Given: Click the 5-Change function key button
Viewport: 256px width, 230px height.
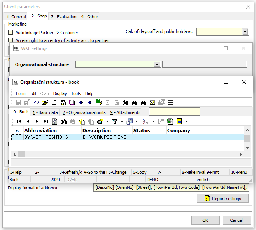Looking at the screenshot, I should tap(119, 172).
